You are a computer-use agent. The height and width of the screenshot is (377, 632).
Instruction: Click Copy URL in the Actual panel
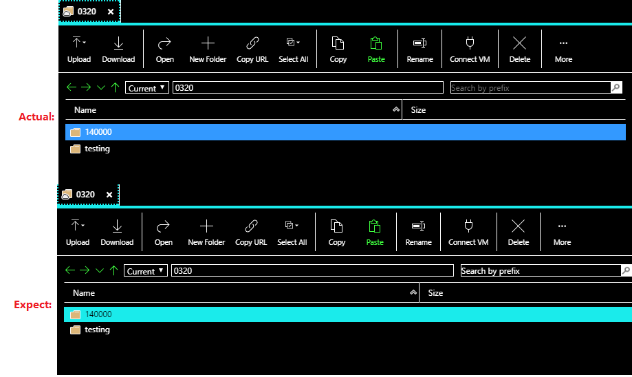coord(252,50)
